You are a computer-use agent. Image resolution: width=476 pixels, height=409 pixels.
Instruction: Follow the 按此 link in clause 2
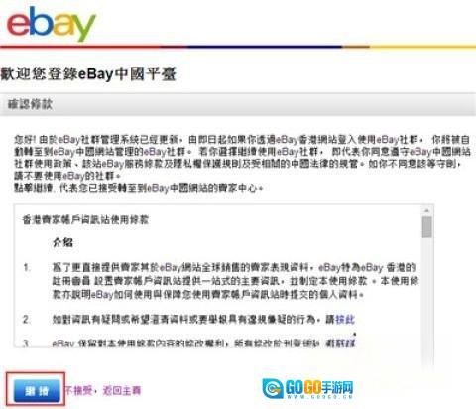click(345, 320)
